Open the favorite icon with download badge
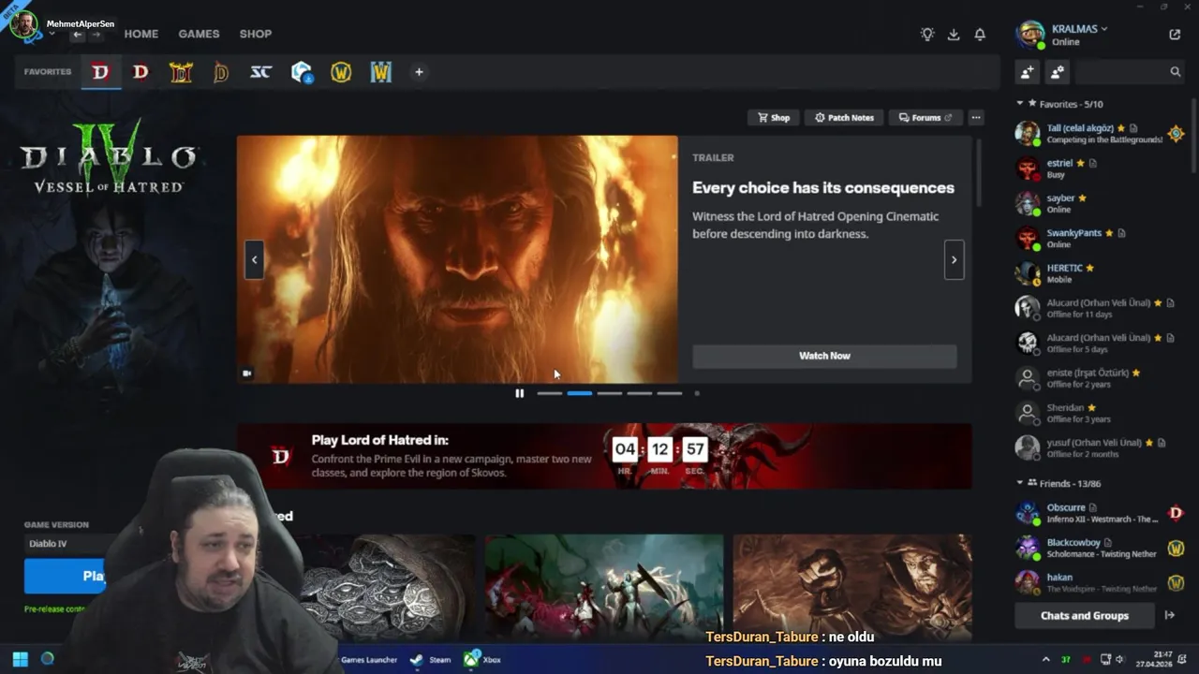1199x674 pixels. 302,72
